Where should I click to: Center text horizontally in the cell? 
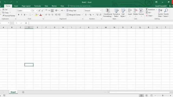pos(49,15)
